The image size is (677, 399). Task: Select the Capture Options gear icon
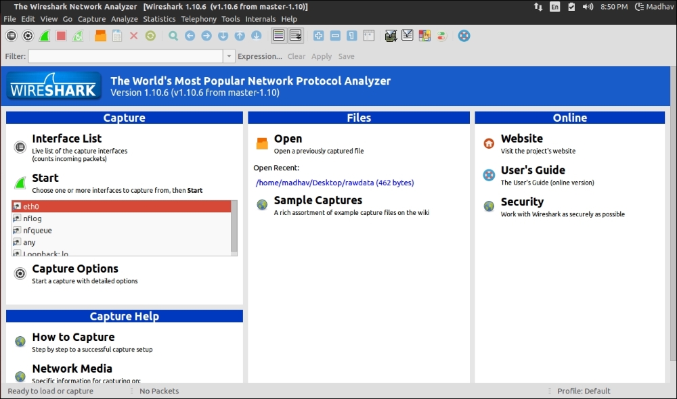27,35
